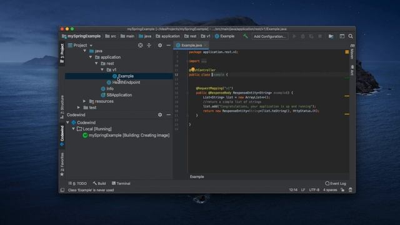Collapse the rest package node
Image resolution: width=400 pixels, height=225 pixels.
[96, 63]
